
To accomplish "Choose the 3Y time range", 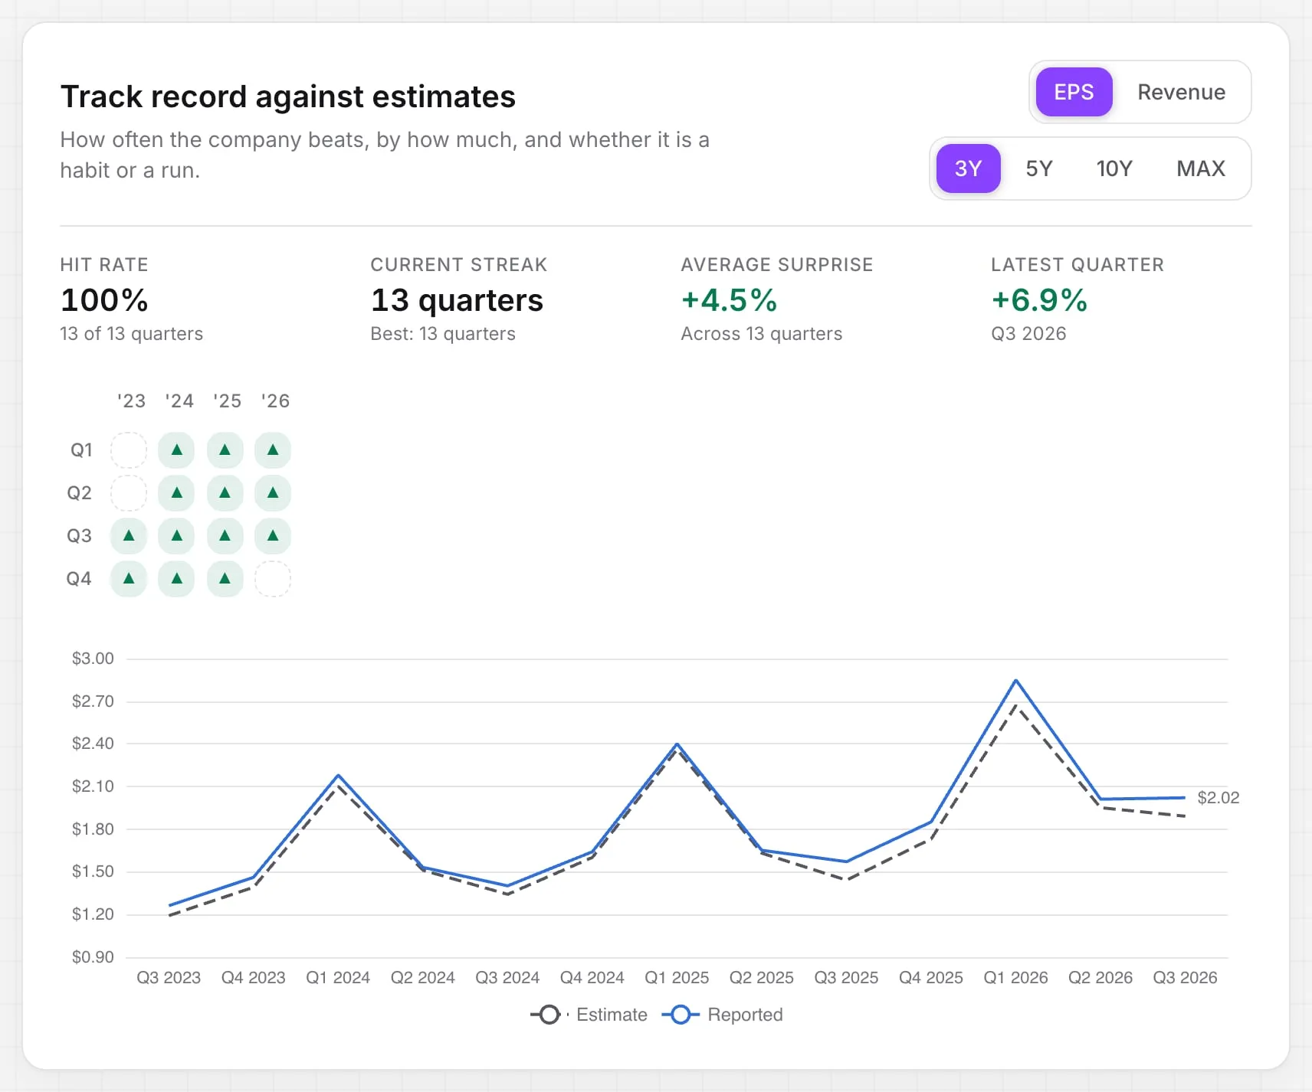I will point(968,168).
